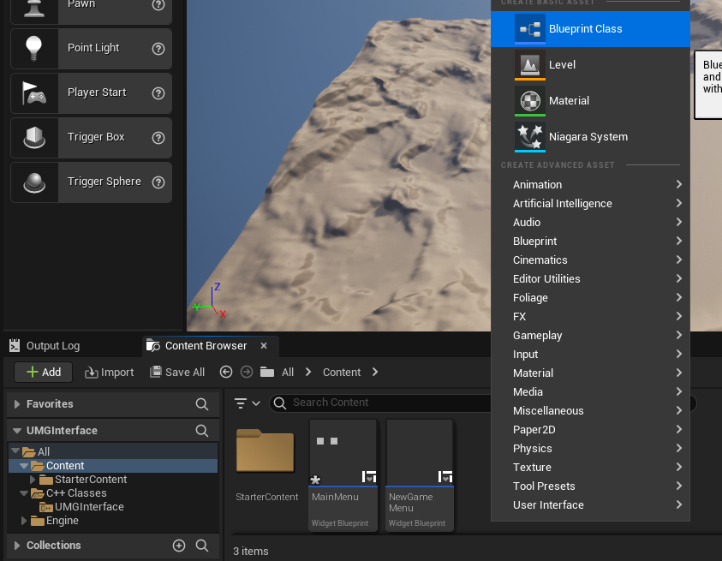Image resolution: width=722 pixels, height=561 pixels.
Task: Collapse the UMGInterface section
Action: click(x=17, y=431)
